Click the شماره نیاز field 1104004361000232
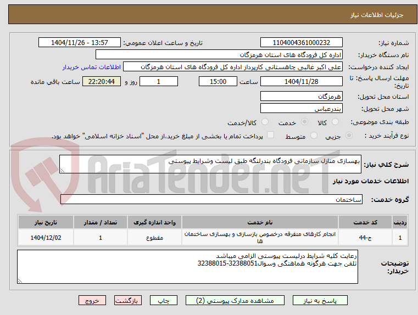Viewport: 418px width, 315px height. pos(301,43)
